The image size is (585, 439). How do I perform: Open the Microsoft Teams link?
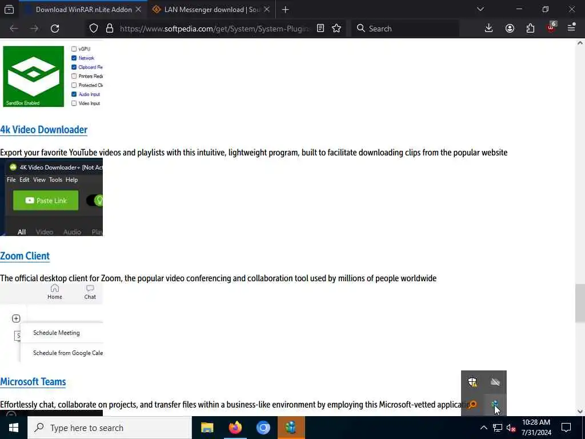33,382
